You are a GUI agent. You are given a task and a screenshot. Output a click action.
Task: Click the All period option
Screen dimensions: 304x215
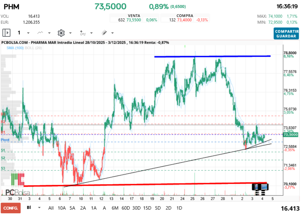pyautogui.click(x=51, y=208)
